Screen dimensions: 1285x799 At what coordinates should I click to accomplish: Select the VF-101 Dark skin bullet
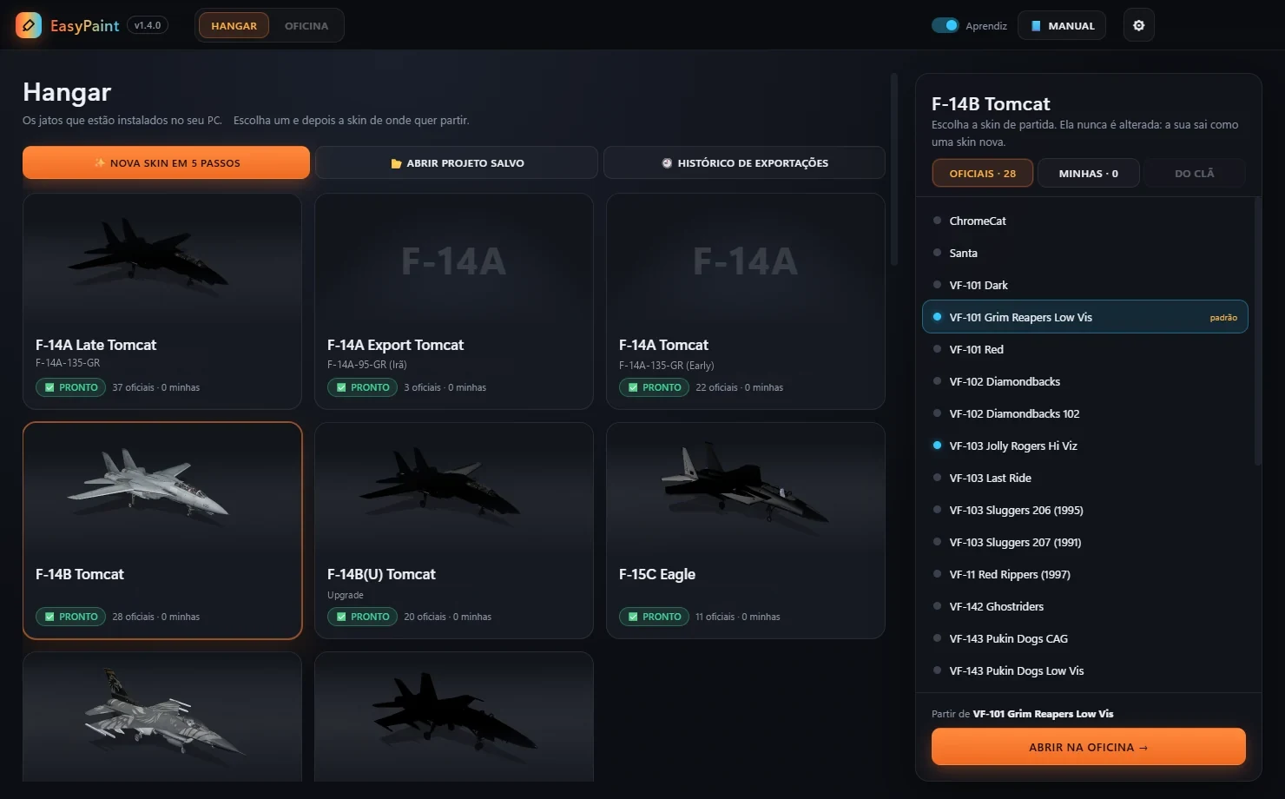click(x=937, y=285)
